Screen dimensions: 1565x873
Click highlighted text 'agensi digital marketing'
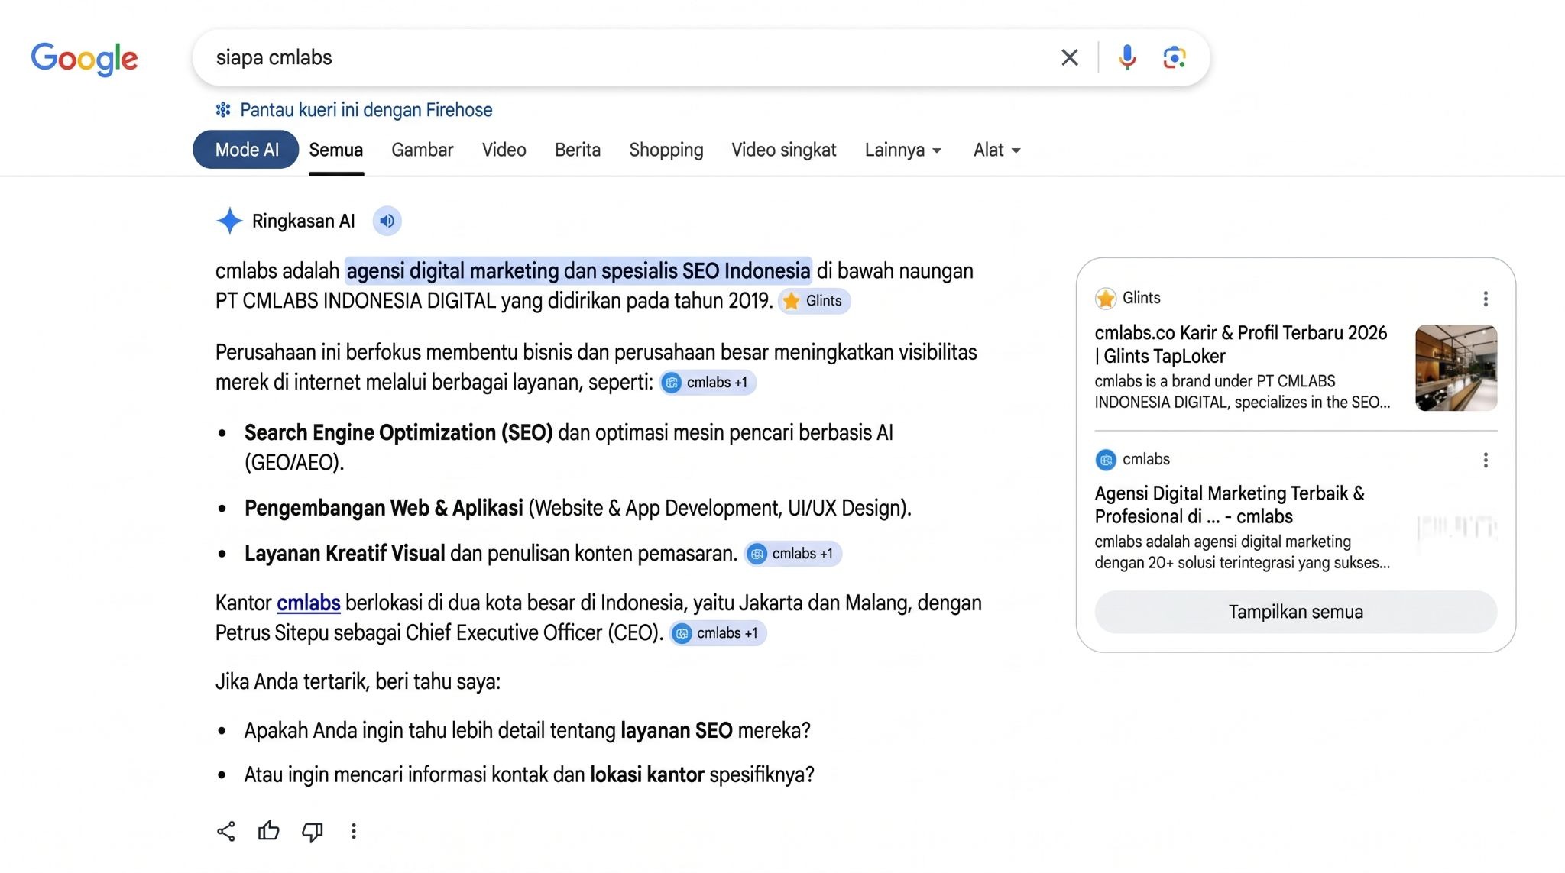coord(452,271)
